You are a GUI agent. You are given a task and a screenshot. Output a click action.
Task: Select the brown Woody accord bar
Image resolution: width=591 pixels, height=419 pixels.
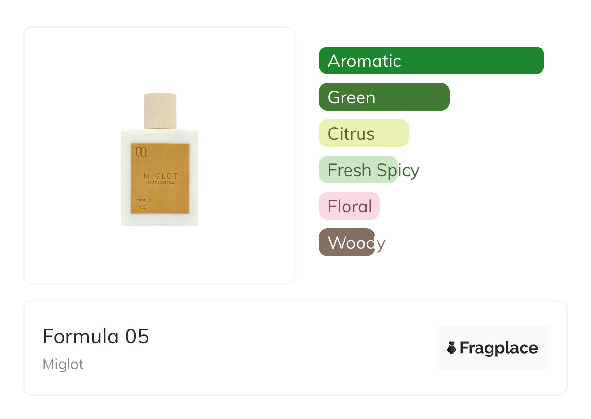346,242
